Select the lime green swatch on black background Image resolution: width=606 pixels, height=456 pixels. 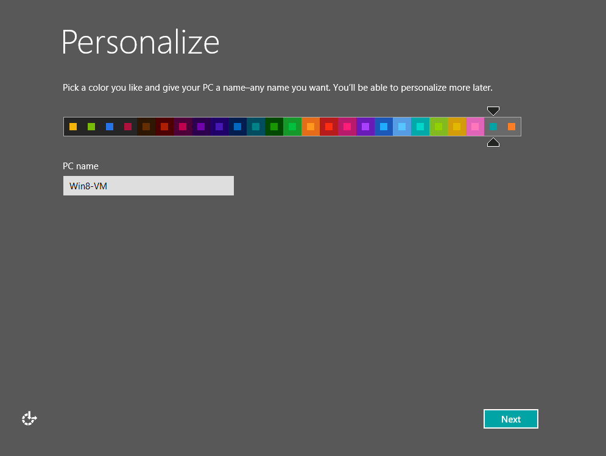point(91,127)
